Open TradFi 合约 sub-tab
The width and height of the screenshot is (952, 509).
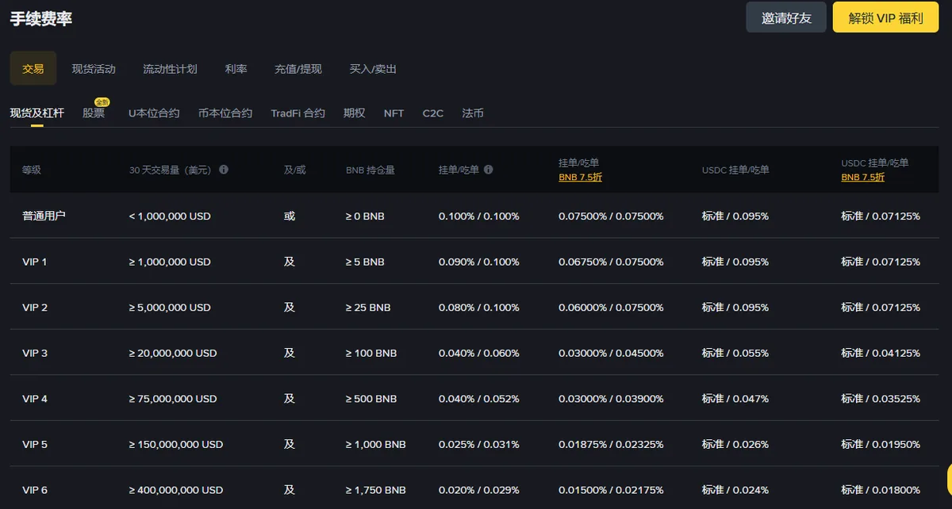297,113
